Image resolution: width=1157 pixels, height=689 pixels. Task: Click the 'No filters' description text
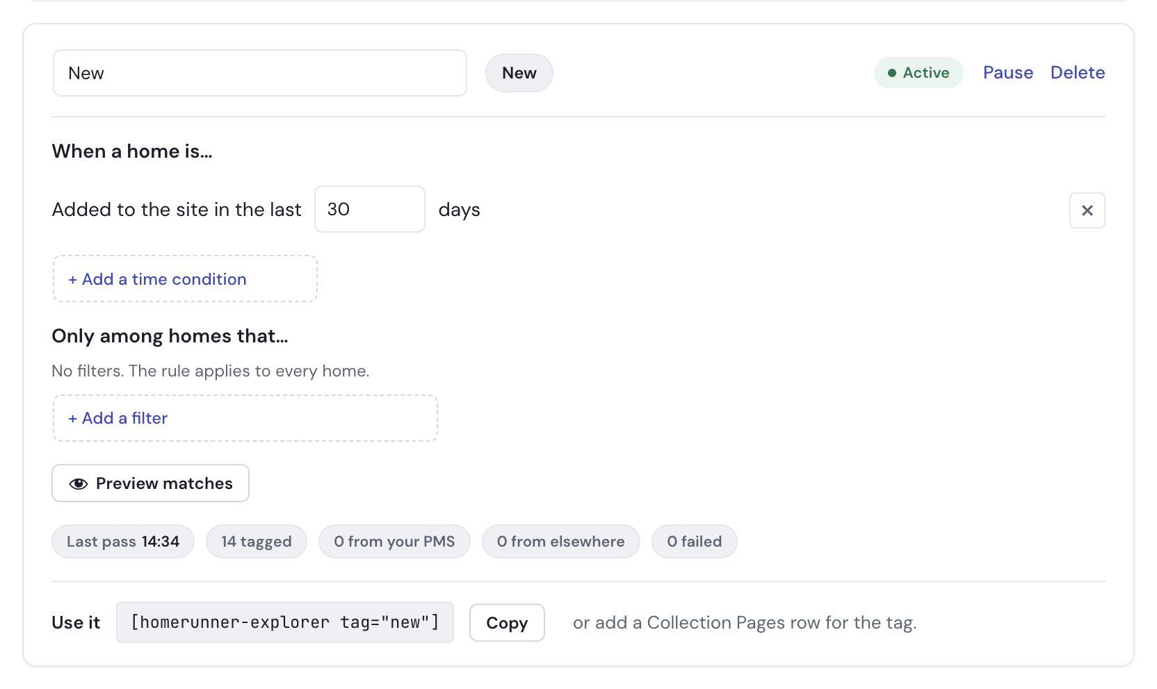pyautogui.click(x=211, y=371)
